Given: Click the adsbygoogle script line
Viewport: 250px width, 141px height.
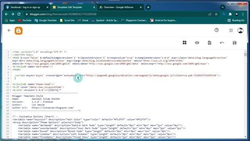Looking at the screenshot, I should [118, 75].
